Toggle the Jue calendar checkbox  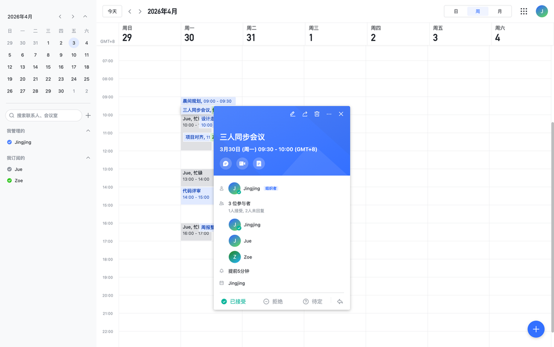pyautogui.click(x=9, y=169)
